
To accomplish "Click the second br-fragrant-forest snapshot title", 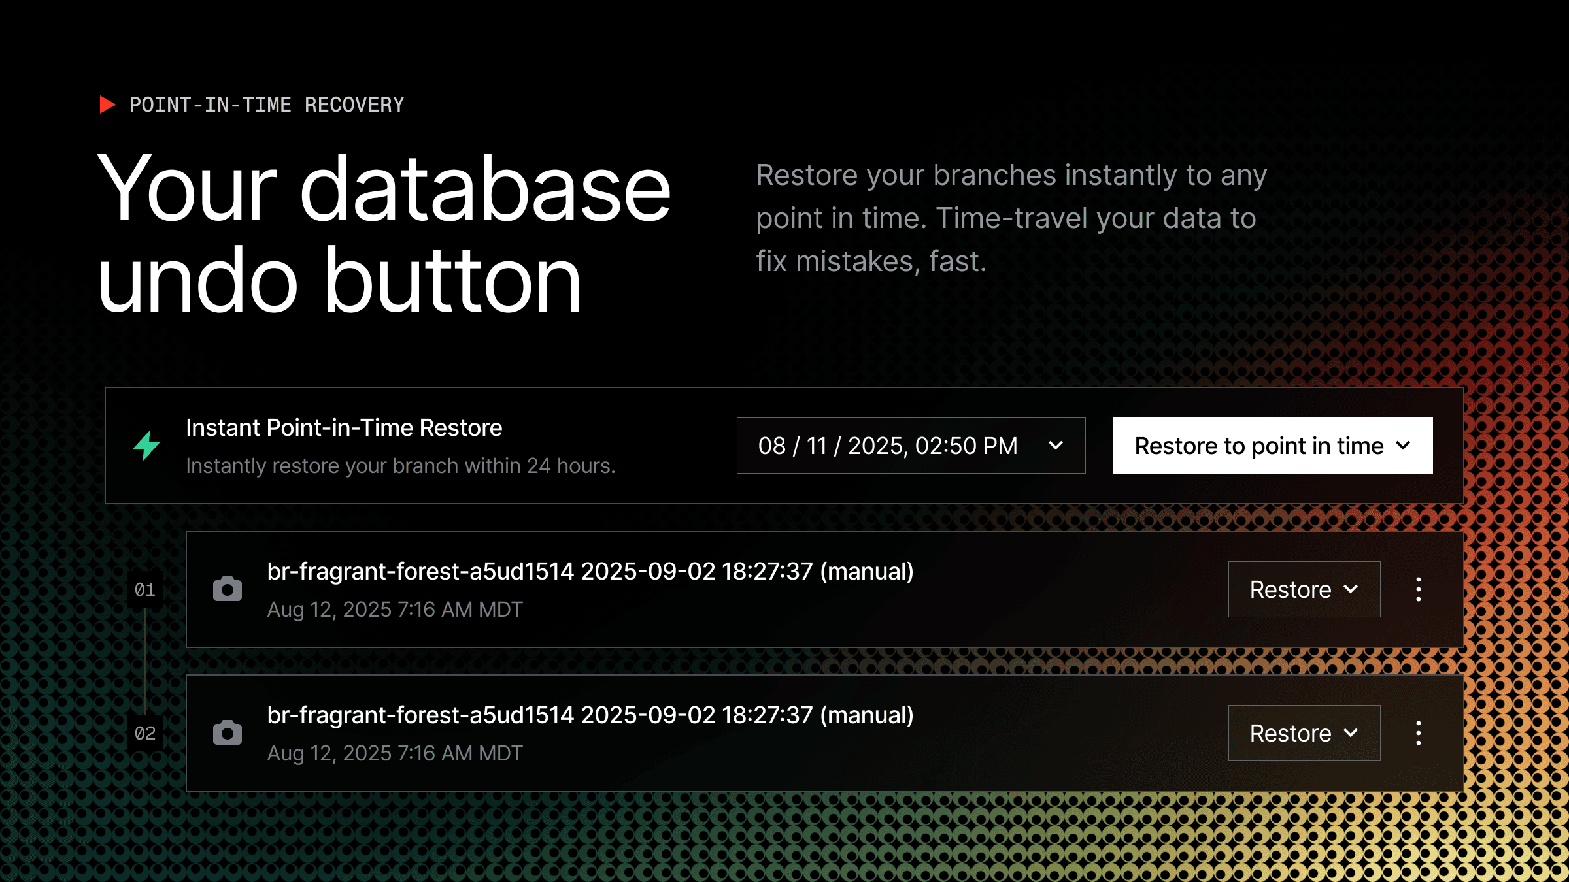I will 590,715.
